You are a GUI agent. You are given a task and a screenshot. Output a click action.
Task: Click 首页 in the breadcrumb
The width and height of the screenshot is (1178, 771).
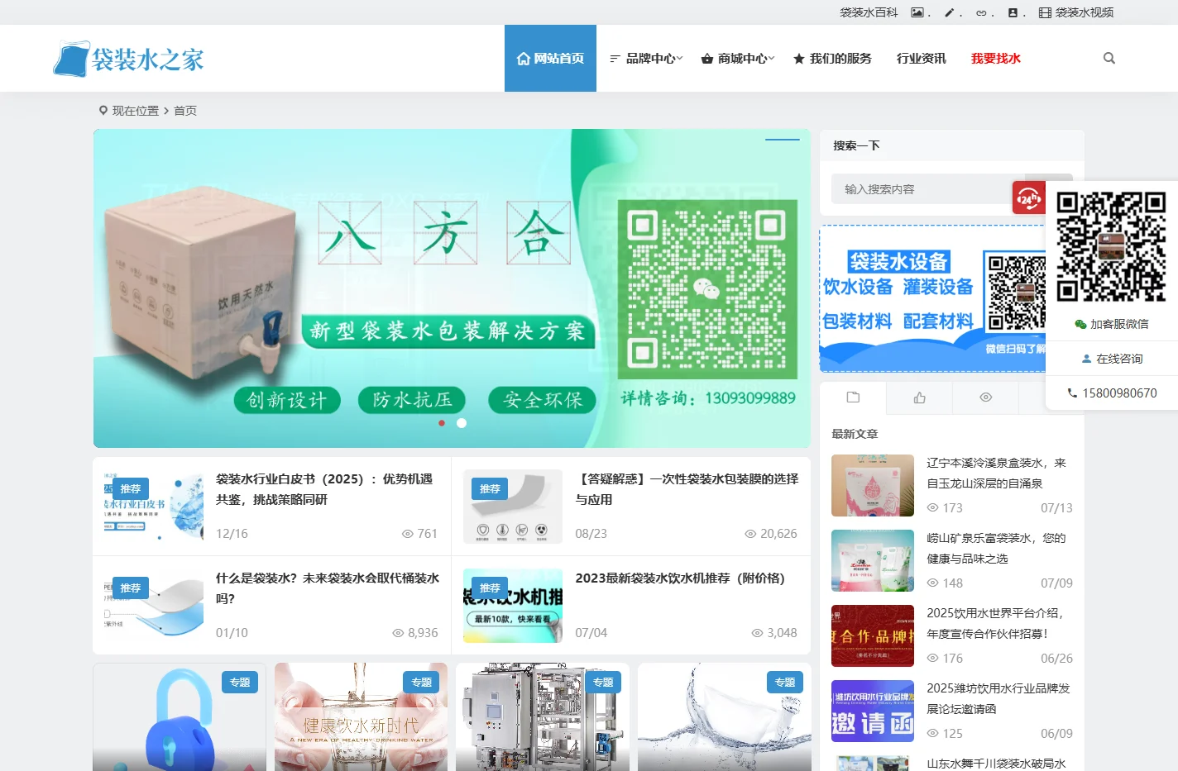(185, 111)
